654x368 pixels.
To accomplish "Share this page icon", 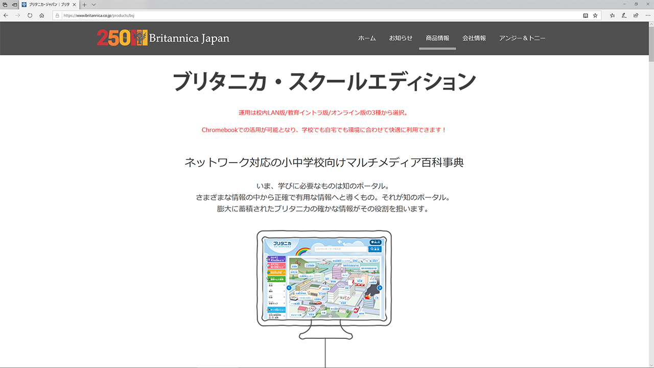I will tap(636, 15).
